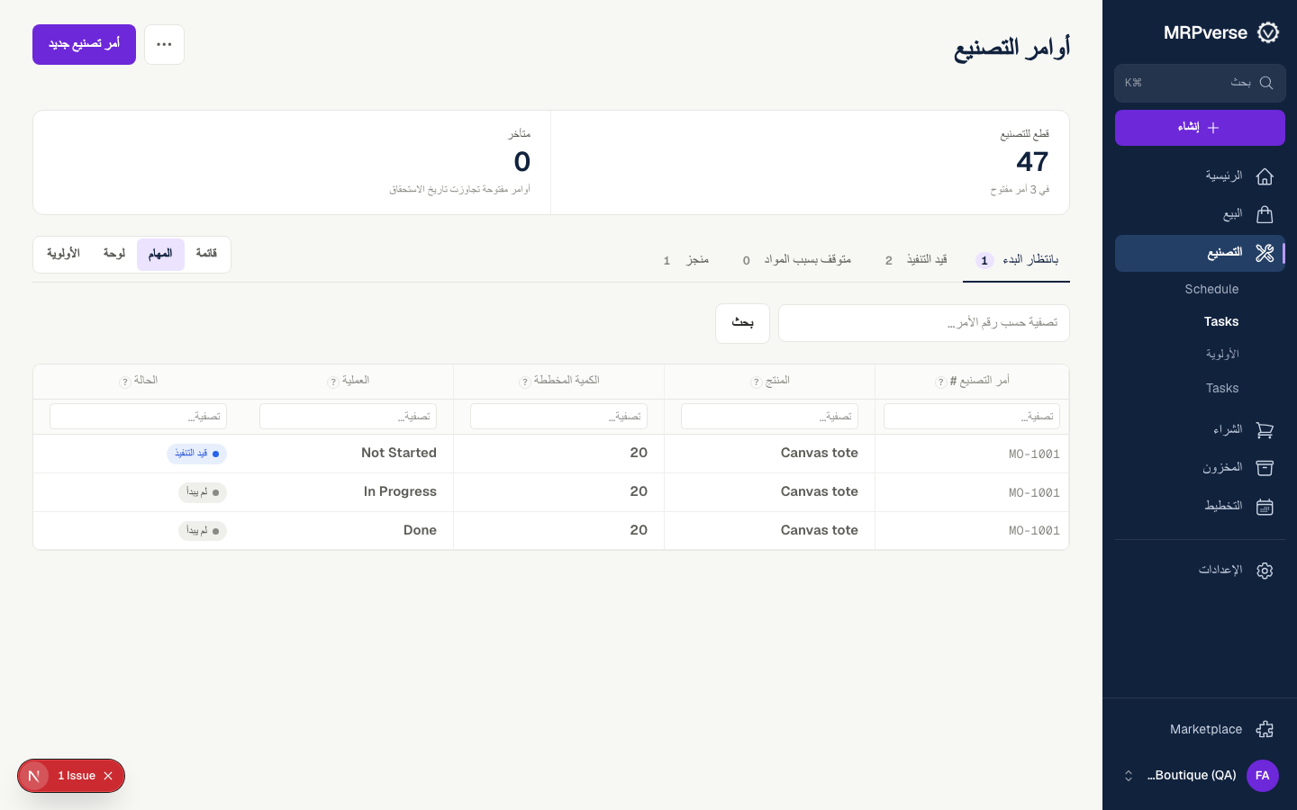Click the MRPverse logo icon

pos(1268,32)
